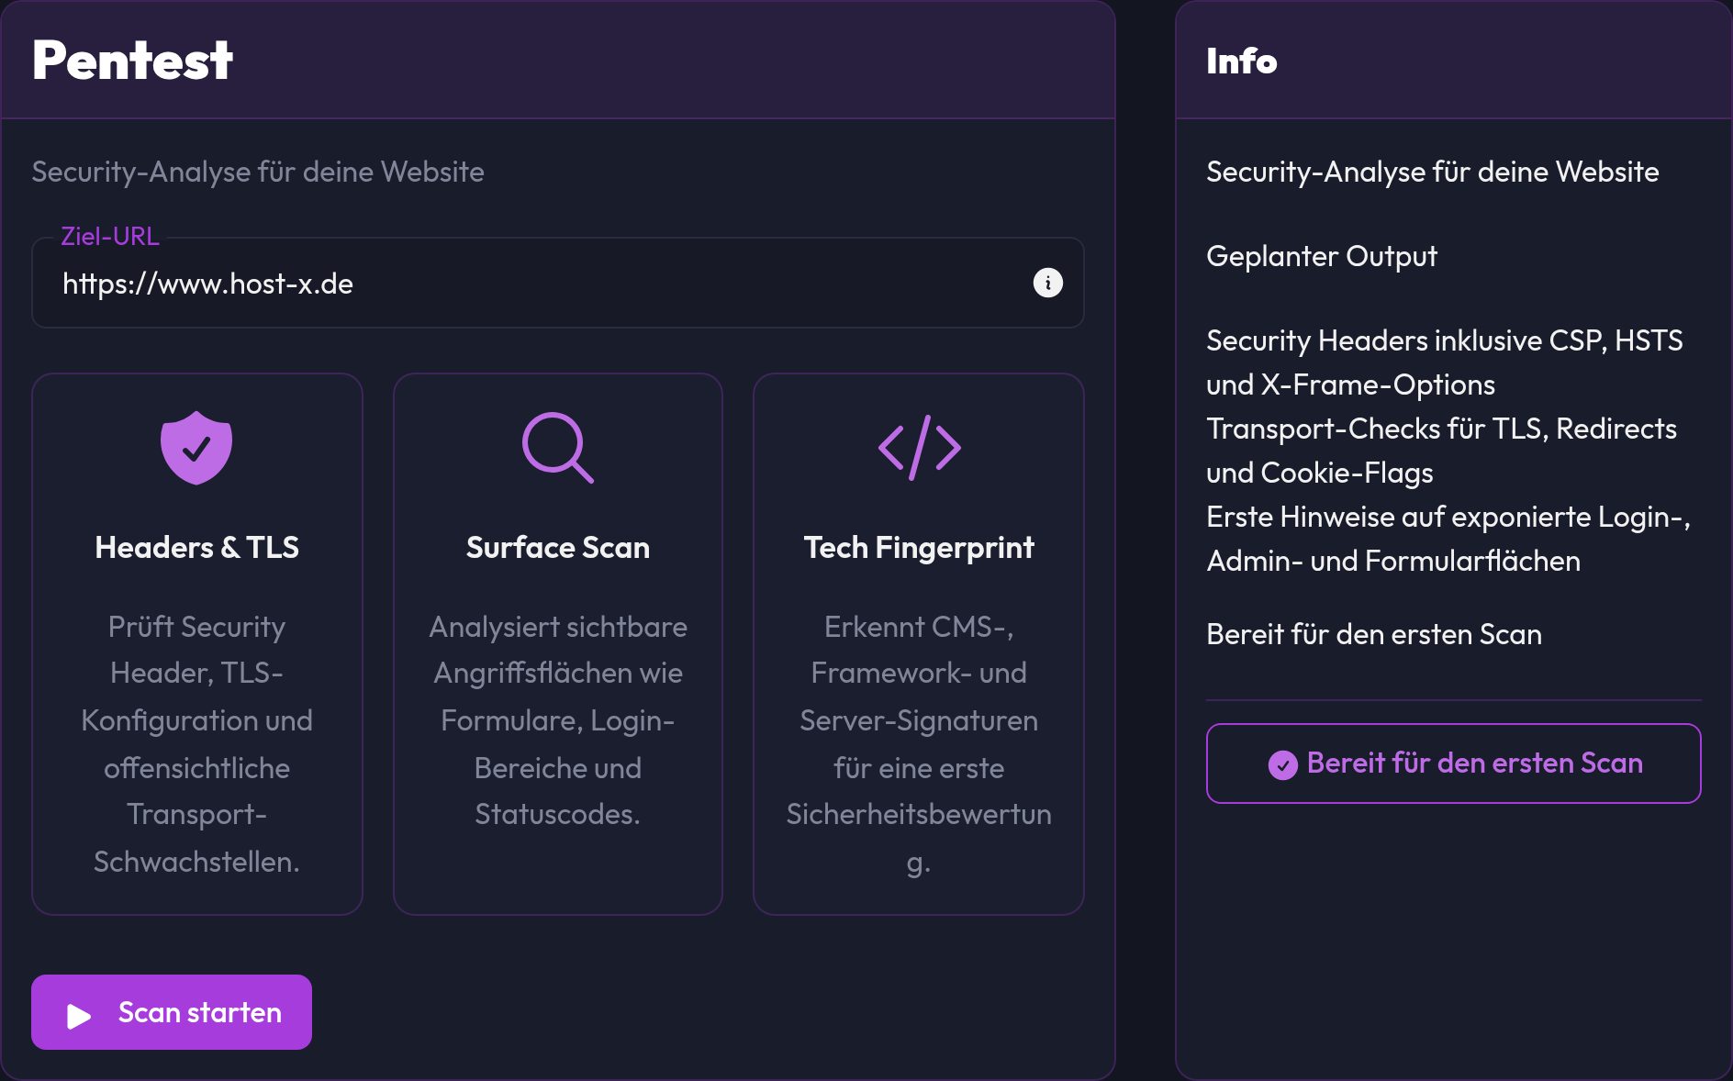The height and width of the screenshot is (1081, 1733).
Task: Click Erste Hinweise auf exponierte Login- line
Action: (x=1448, y=517)
